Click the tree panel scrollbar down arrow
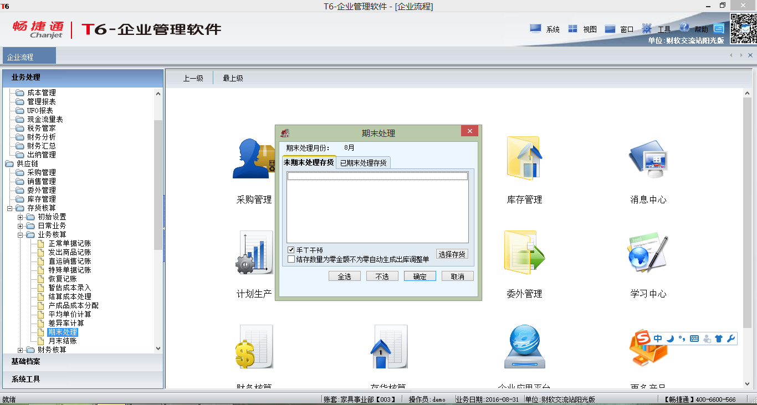The height and width of the screenshot is (405, 757). pyautogui.click(x=158, y=348)
